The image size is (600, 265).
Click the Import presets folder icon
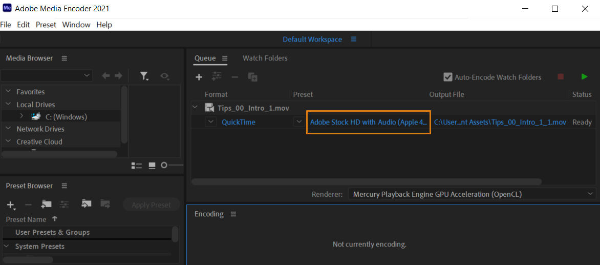coord(86,204)
